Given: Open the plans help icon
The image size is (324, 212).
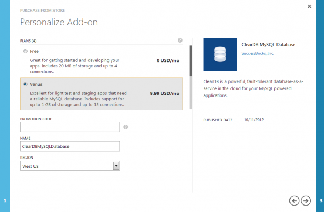Looking at the screenshot, I should click(180, 40).
